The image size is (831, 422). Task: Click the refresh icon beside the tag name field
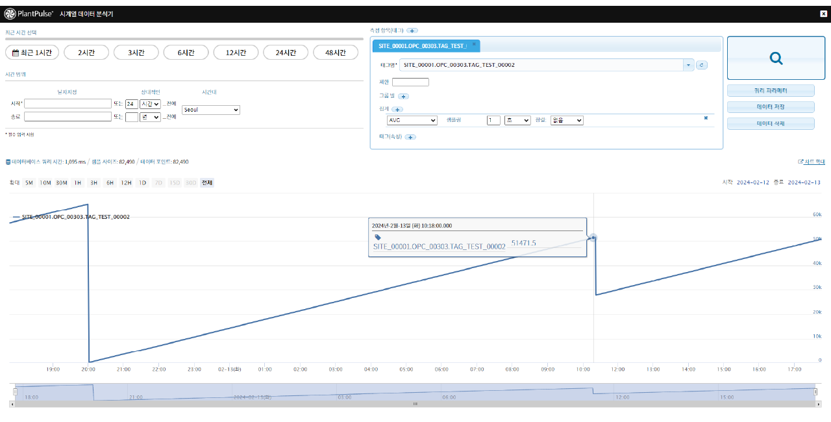pyautogui.click(x=701, y=65)
